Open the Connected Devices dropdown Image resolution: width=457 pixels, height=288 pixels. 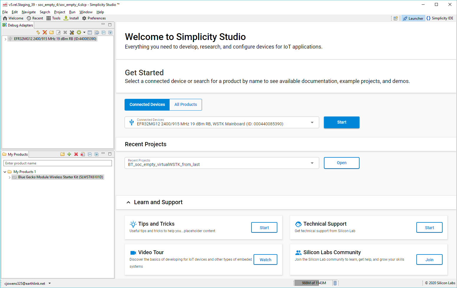pyautogui.click(x=312, y=122)
